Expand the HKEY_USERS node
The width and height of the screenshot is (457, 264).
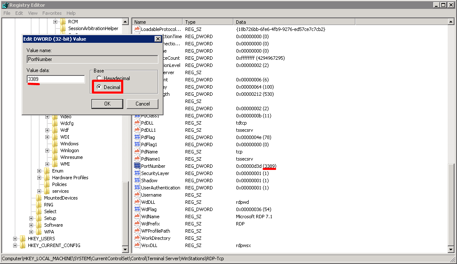click(15, 238)
